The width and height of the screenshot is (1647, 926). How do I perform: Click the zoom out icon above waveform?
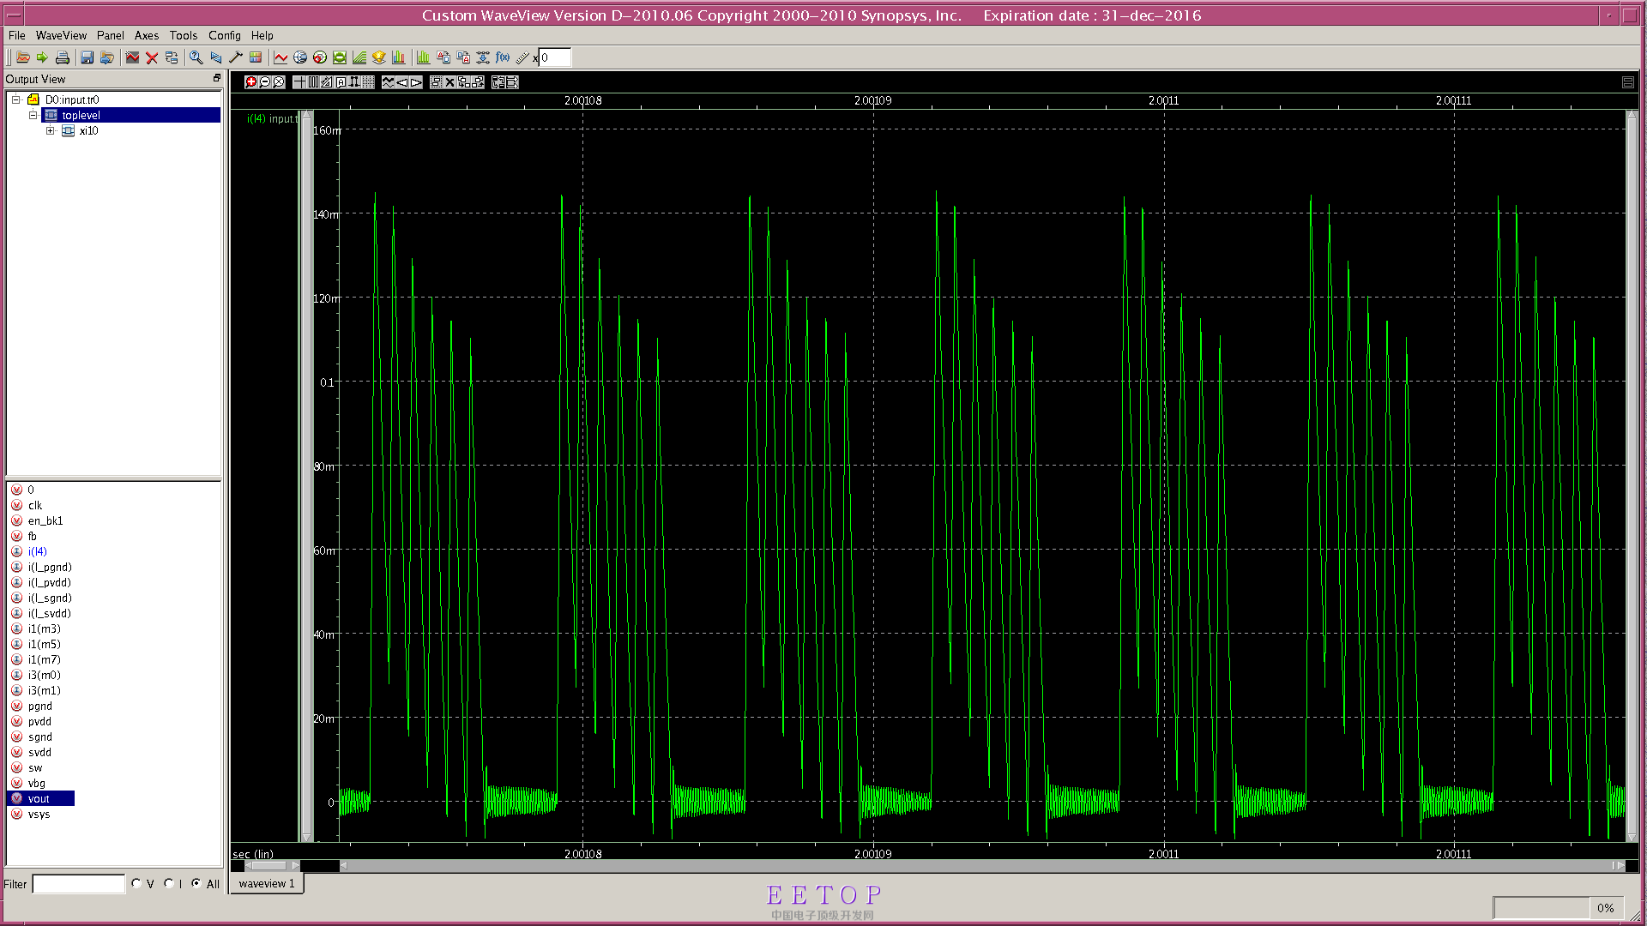pos(265,82)
